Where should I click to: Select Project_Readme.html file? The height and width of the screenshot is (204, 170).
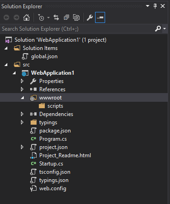65,155
